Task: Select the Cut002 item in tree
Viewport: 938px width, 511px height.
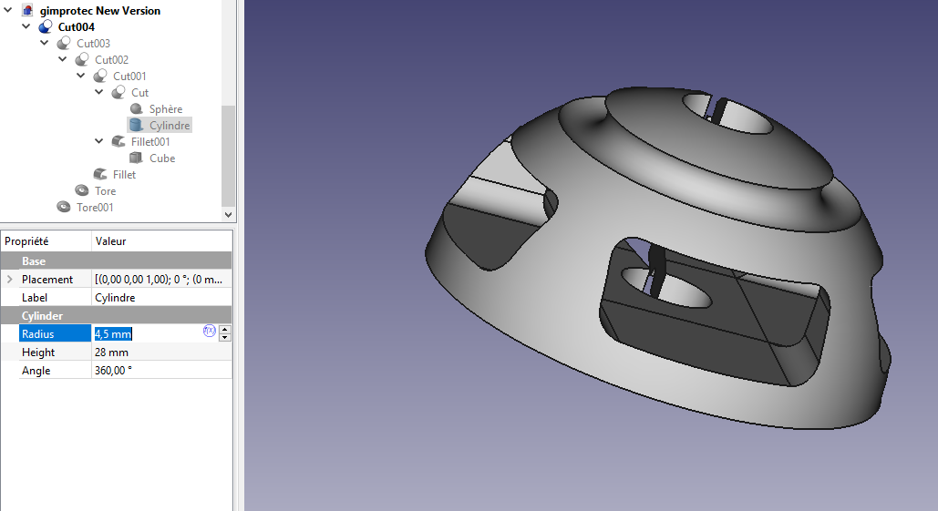Action: (111, 60)
